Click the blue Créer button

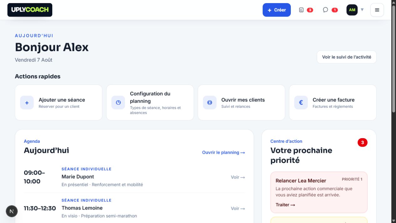click(x=277, y=10)
